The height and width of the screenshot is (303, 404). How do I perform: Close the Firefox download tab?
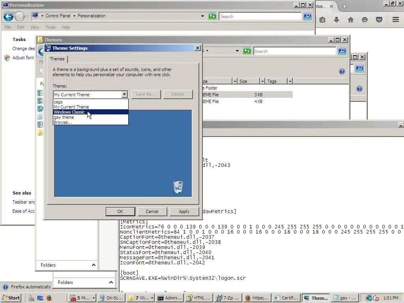point(331,6)
